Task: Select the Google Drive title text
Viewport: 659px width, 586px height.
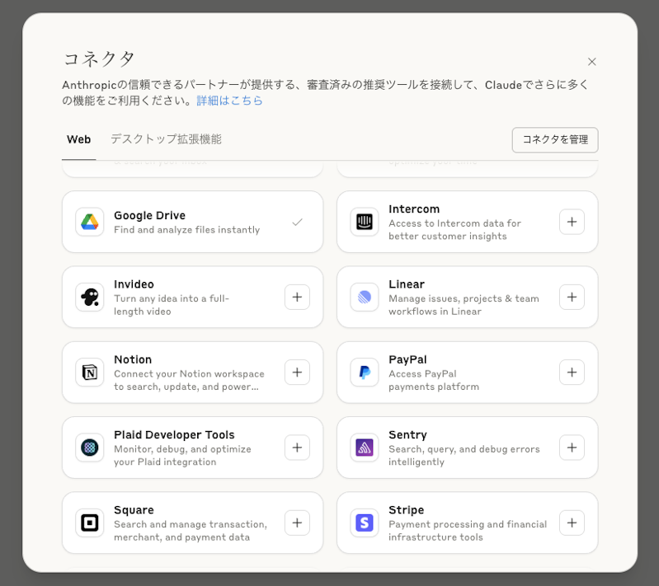Action: [149, 215]
